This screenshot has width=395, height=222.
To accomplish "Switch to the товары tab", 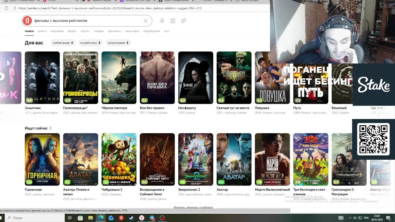I will pos(98,31).
